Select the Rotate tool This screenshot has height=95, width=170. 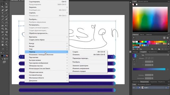(x=2, y=23)
